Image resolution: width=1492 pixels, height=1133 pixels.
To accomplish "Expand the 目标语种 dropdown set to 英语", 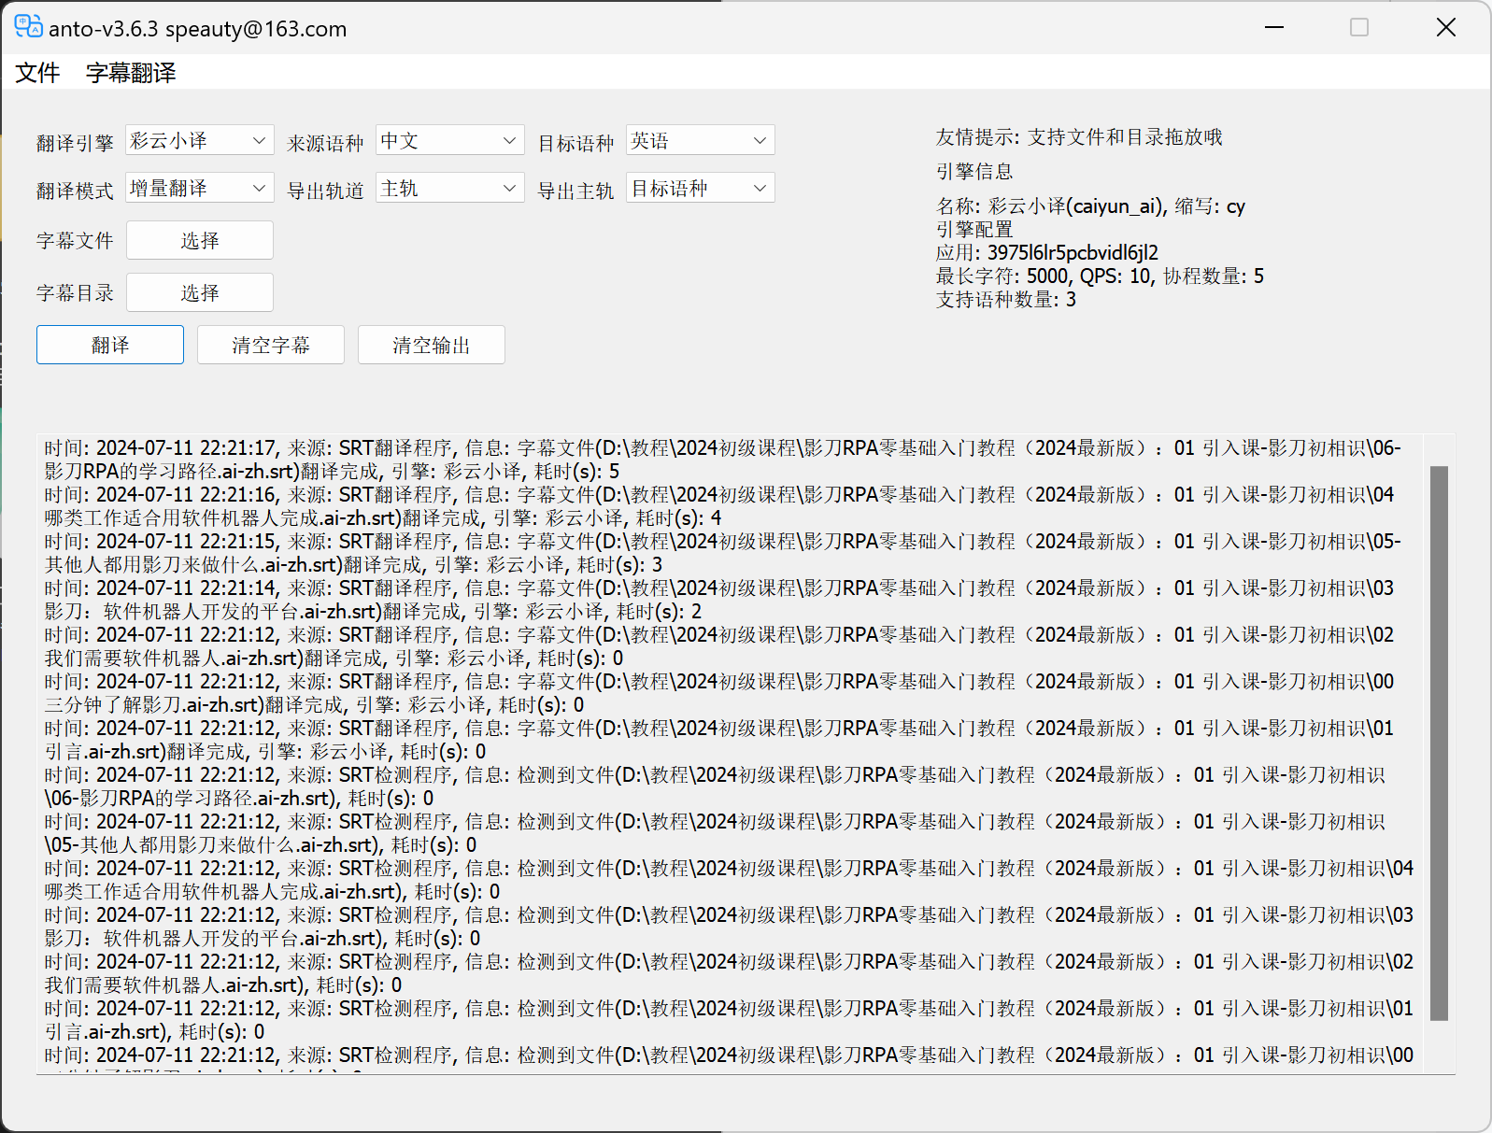I will point(700,140).
